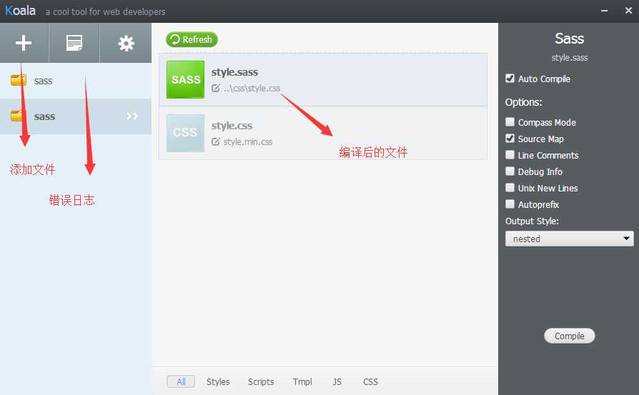Enable Line Comments option
This screenshot has height=395, width=639.
pos(510,155)
